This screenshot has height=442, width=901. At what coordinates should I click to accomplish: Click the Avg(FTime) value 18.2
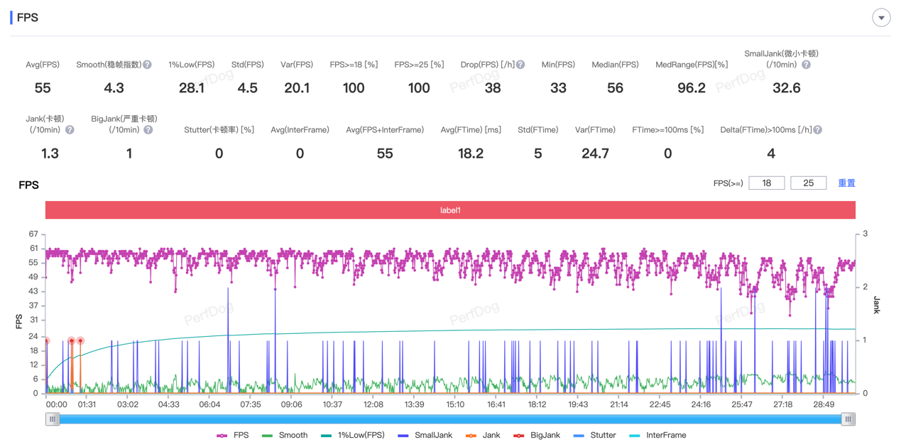(x=471, y=153)
